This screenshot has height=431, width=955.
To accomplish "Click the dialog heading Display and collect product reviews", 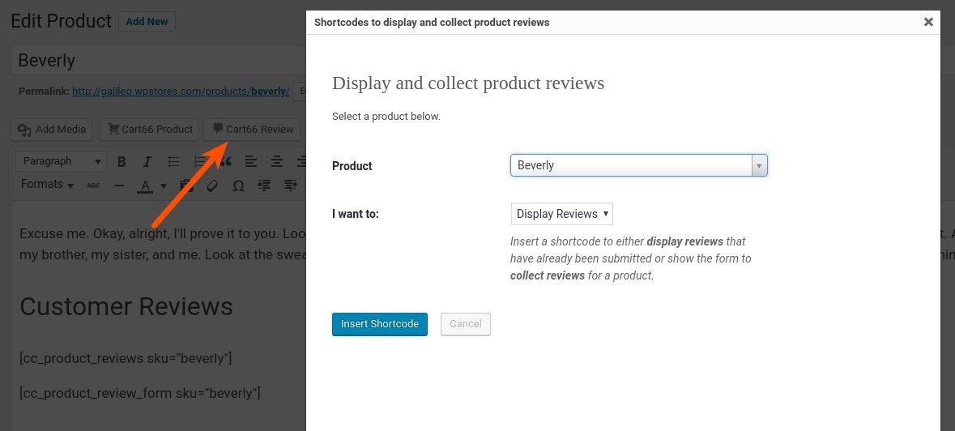I will [467, 83].
